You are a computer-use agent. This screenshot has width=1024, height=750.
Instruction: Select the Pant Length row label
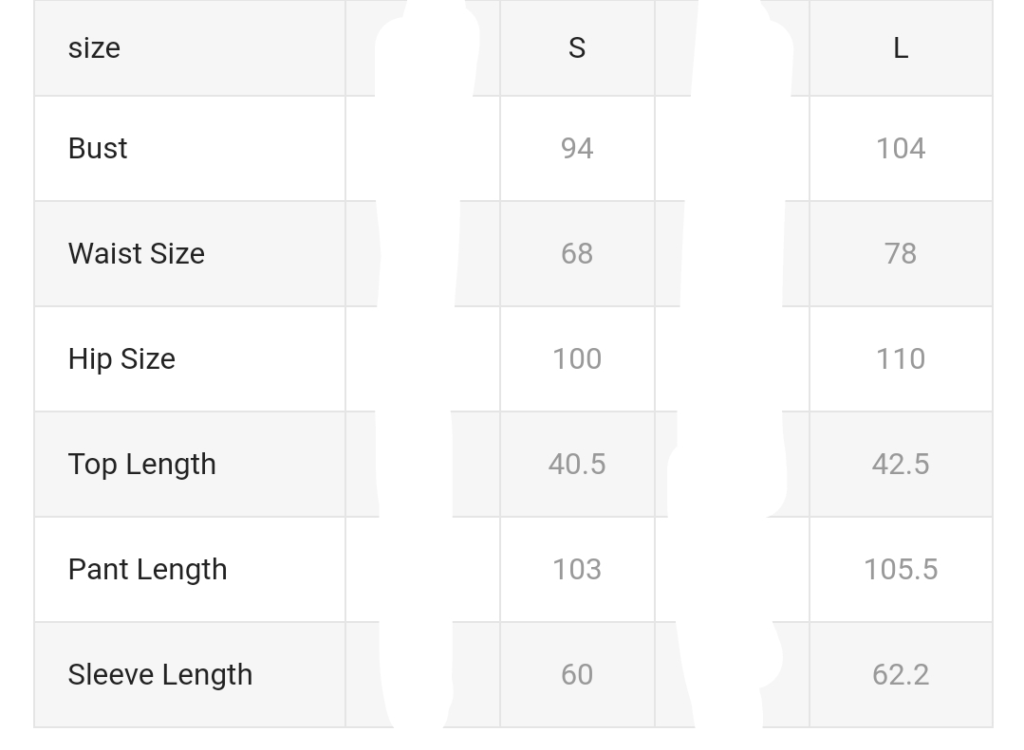coord(148,570)
